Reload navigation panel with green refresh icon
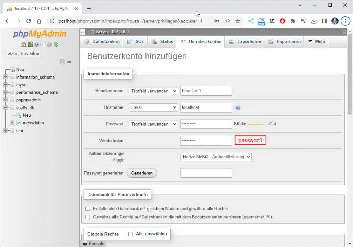Image resolution: width=353 pixels, height=247 pixels. (x=56, y=44)
